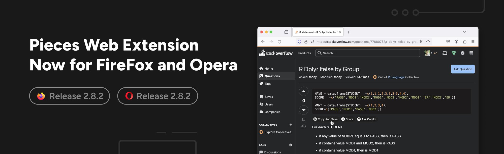Close the 'if statement - R Dplyr' tab

340,32
